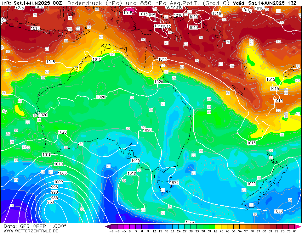302x233 pixels.
Task: Click the 995 isobar label
Action: click(54, 187)
